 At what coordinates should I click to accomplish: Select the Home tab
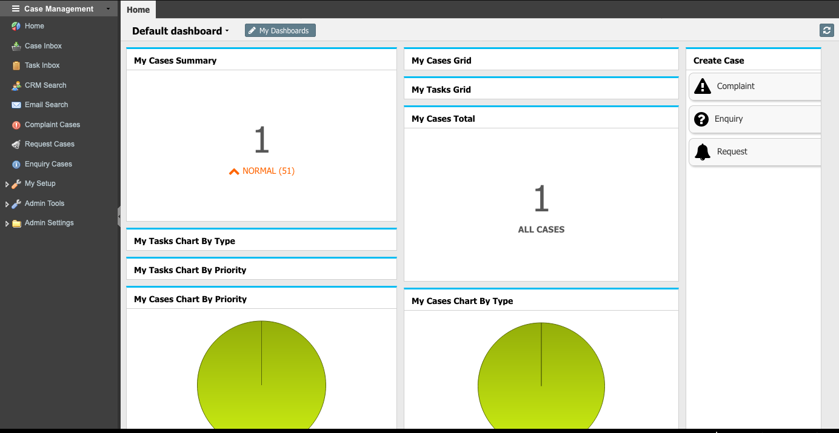(x=138, y=10)
